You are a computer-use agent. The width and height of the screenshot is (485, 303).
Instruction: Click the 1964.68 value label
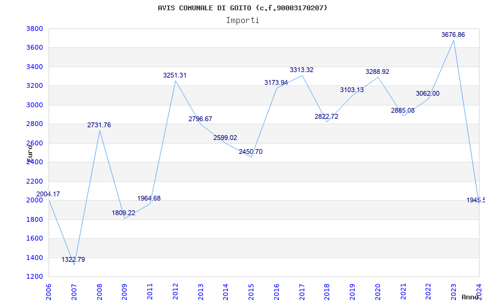point(149,198)
